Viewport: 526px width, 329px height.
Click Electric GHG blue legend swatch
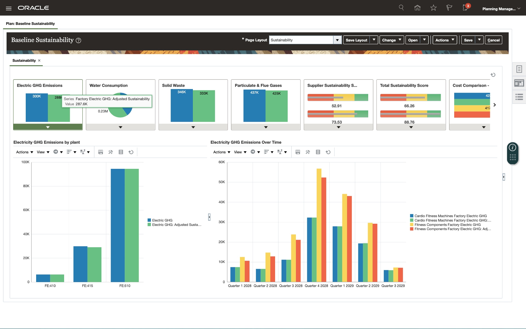149,220
